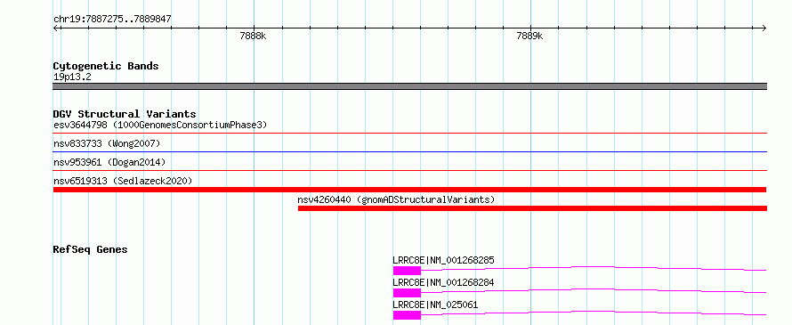This screenshot has width=792, height=325.
Task: Click the esv3644798 (1000GenomesConsortiumPhase3) label
Action: pos(160,125)
